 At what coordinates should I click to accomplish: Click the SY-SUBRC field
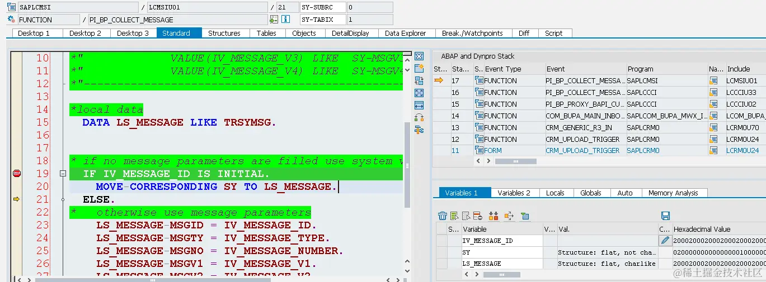click(323, 7)
